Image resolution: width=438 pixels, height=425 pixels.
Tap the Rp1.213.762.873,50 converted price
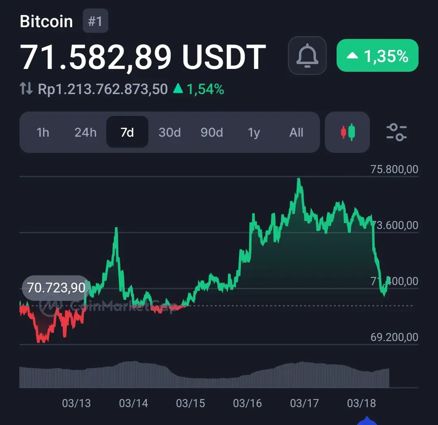coord(103,89)
